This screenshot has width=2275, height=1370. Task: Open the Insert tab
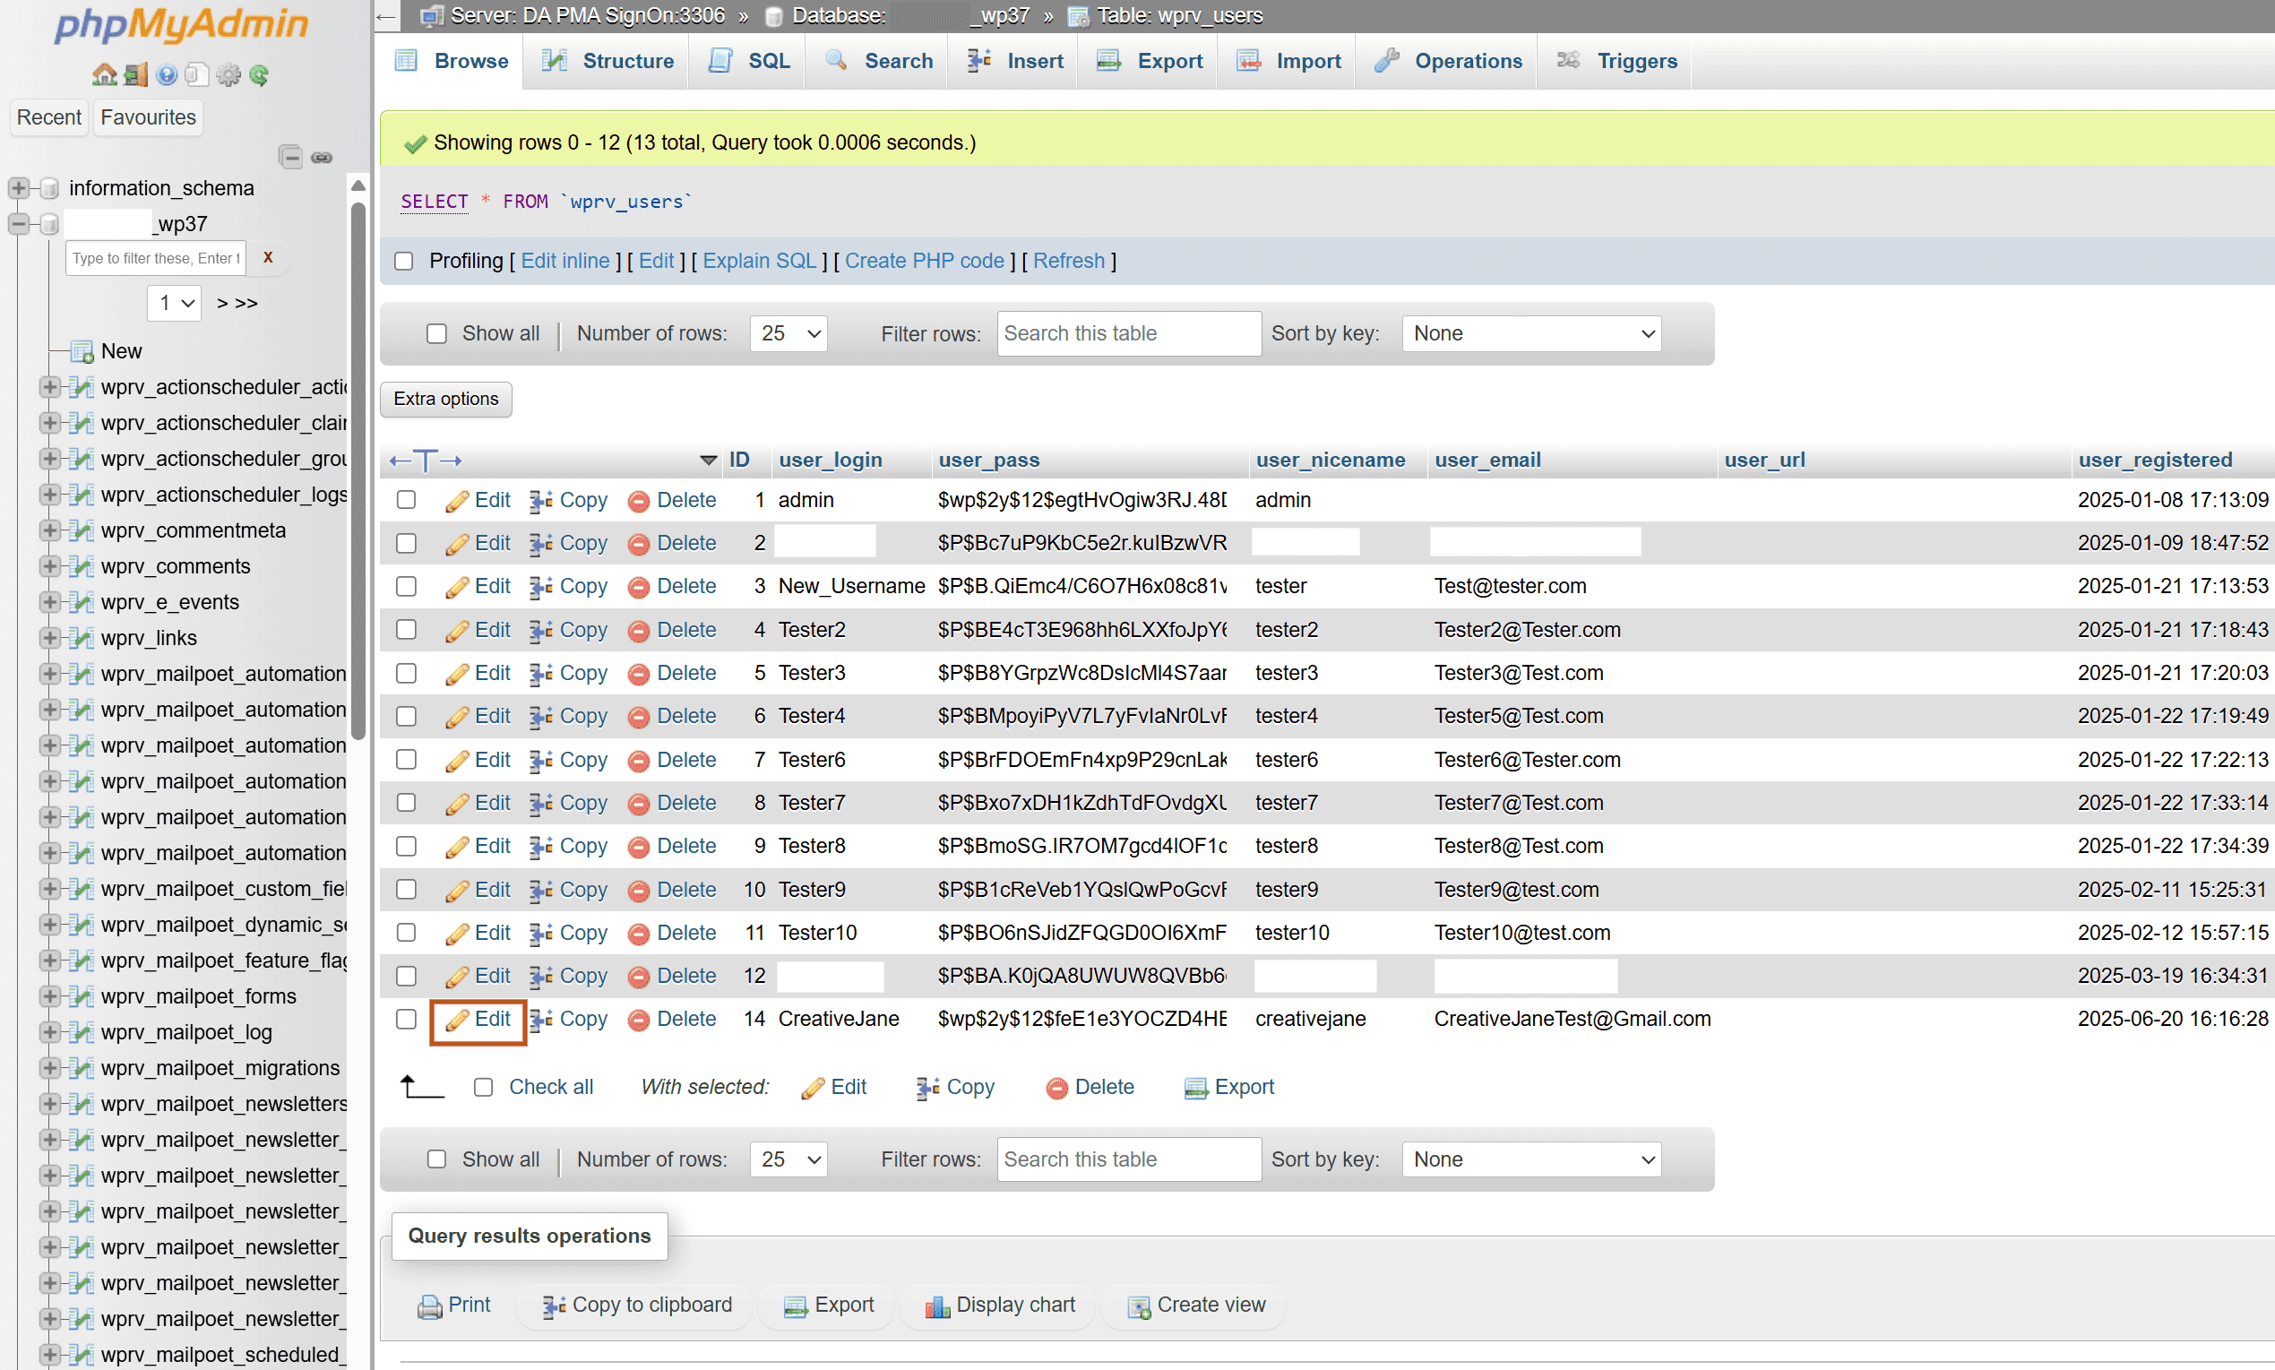point(1014,61)
